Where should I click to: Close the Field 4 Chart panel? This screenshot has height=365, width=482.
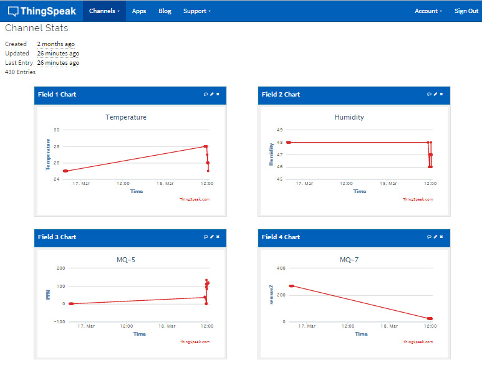point(441,237)
